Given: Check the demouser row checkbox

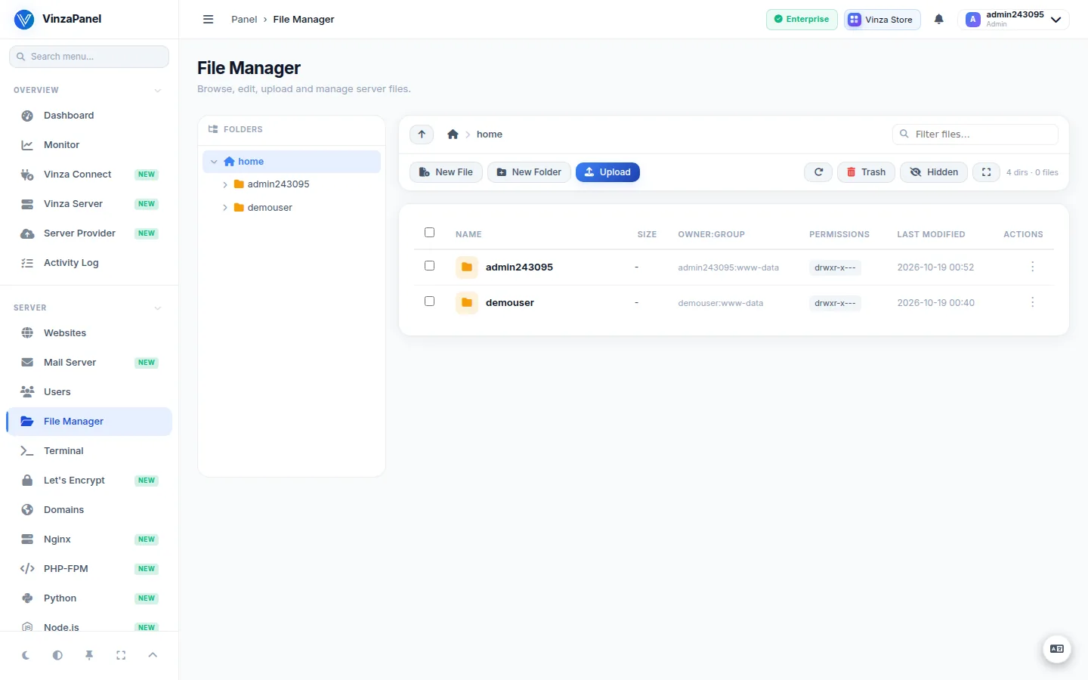Looking at the screenshot, I should (430, 301).
